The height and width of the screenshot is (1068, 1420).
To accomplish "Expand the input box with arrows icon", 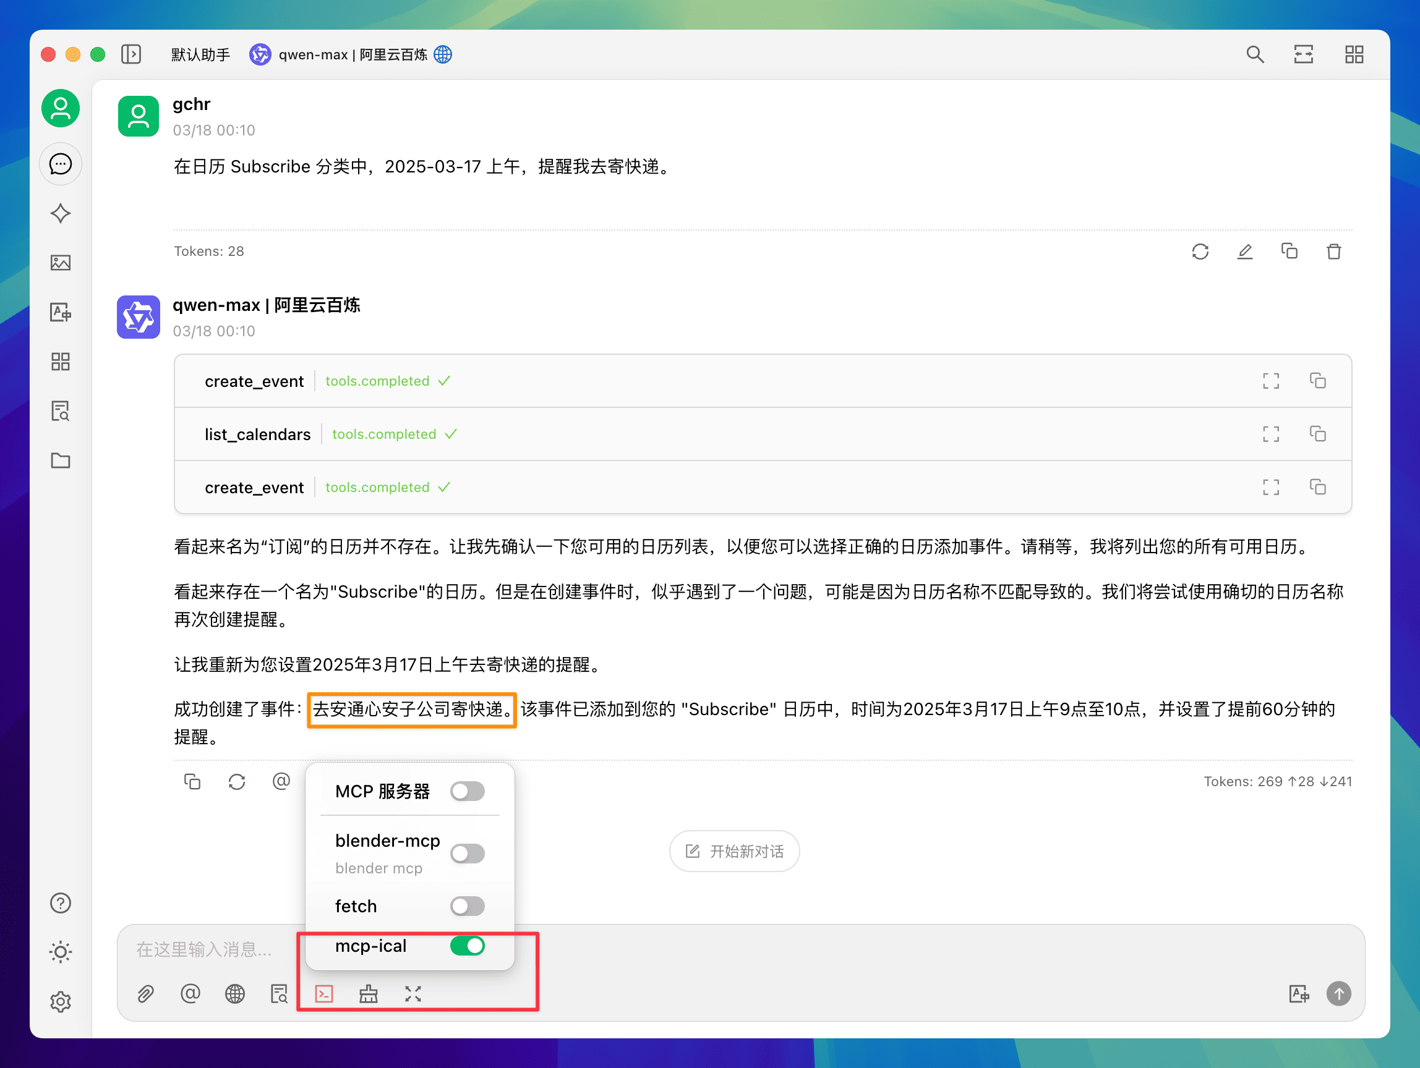I will [413, 994].
